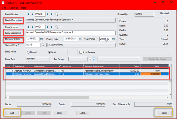Open Document Date calendar picker
Screen dimensions: 177x119
tap(42, 39)
